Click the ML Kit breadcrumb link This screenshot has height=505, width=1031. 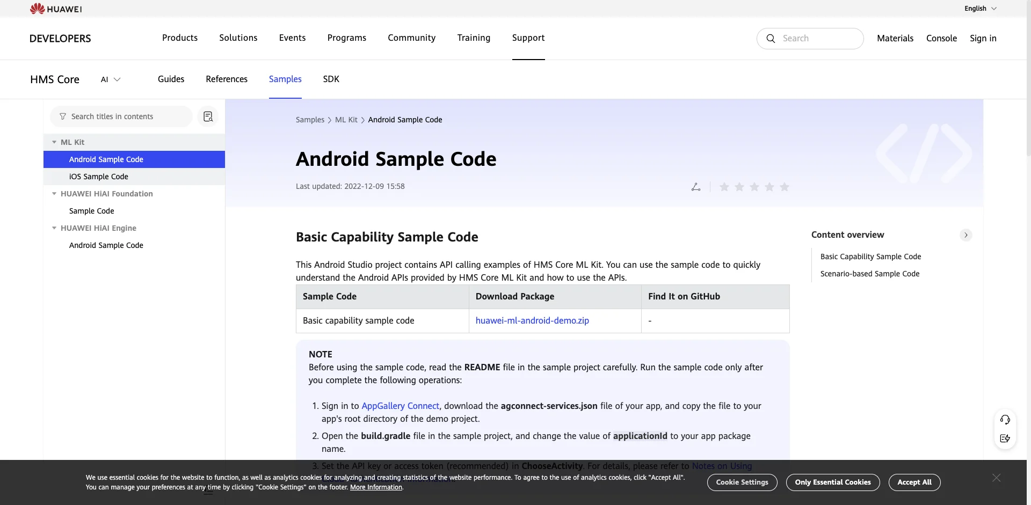click(346, 120)
